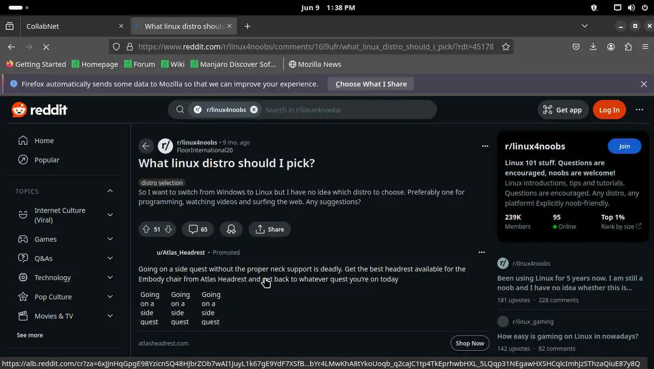Open Firefox View icon beside tabs

(10, 26)
